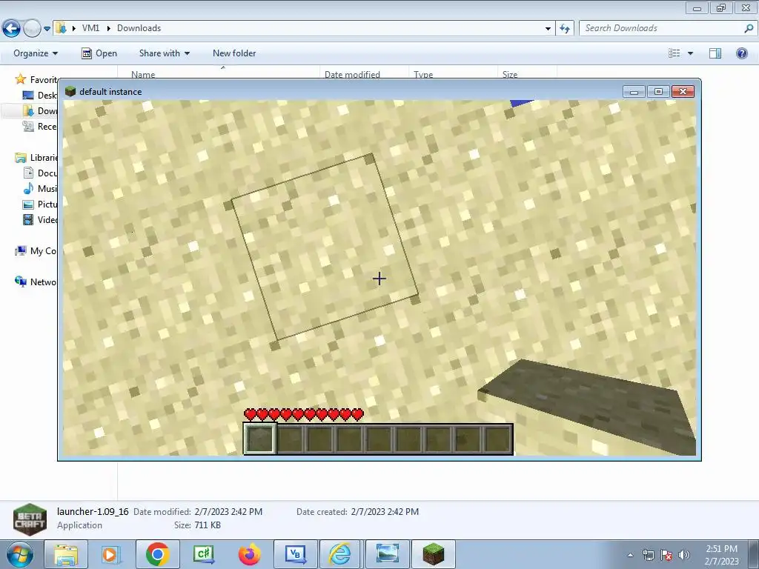Click the Date modified value 2/7/2023 2:42 PM

pyautogui.click(x=228, y=511)
